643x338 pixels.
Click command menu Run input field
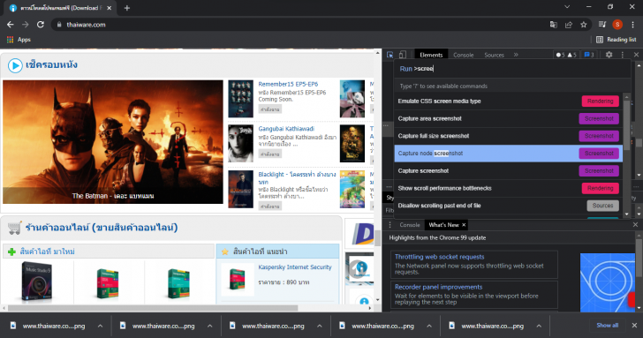coord(511,69)
